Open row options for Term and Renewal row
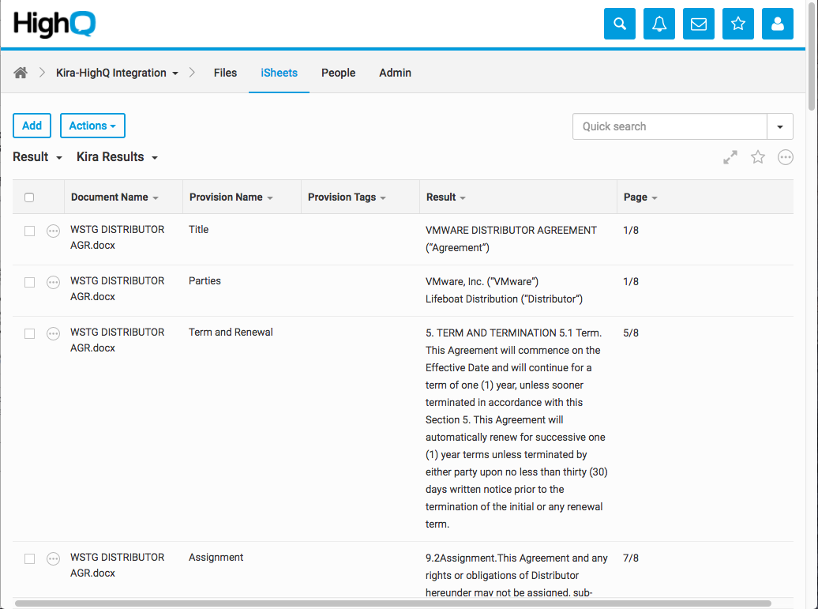This screenshot has height=609, width=818. pos(53,333)
